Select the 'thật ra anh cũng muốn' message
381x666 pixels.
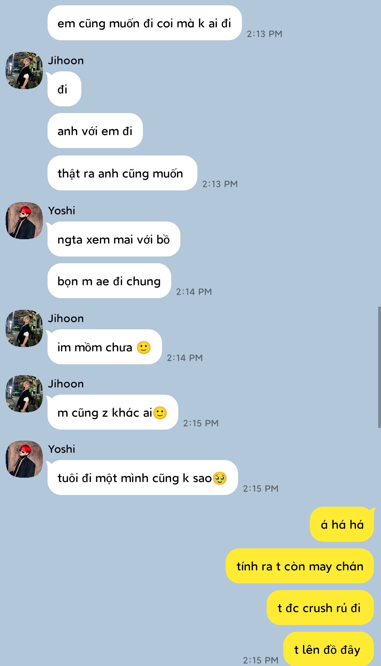tap(122, 173)
